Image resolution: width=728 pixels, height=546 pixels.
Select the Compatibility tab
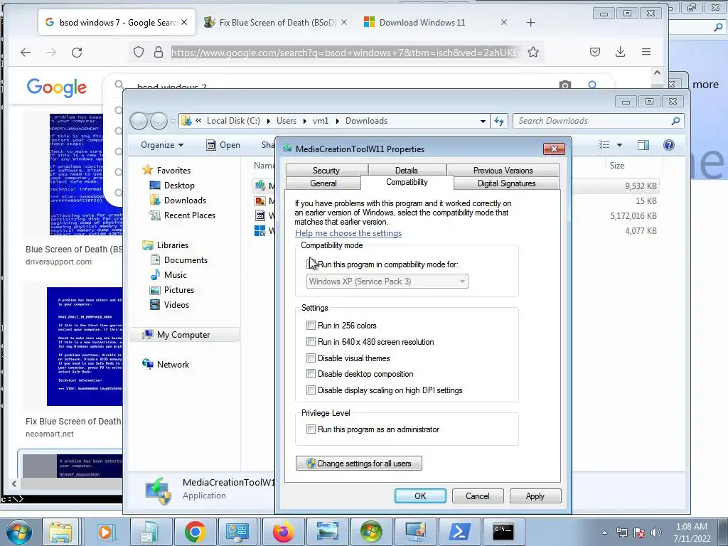click(407, 182)
